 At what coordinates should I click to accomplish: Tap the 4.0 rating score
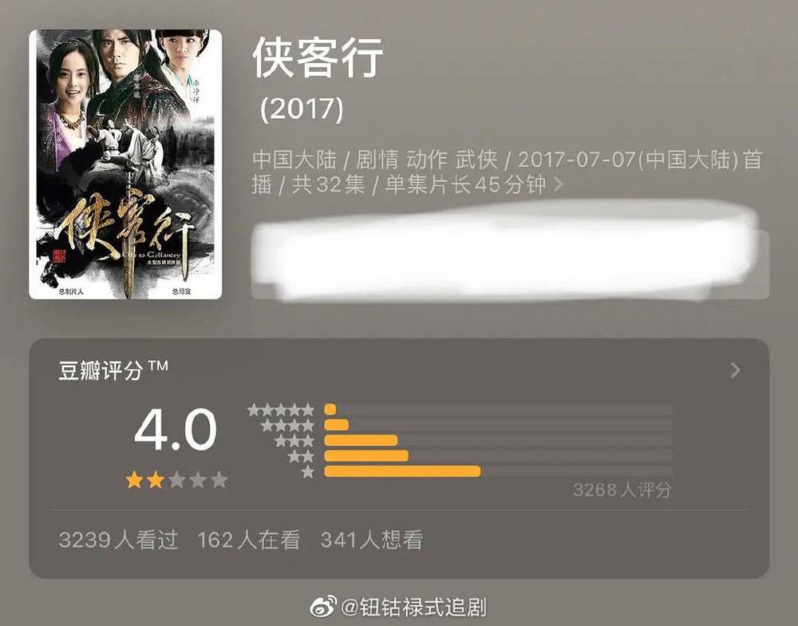coord(176,430)
